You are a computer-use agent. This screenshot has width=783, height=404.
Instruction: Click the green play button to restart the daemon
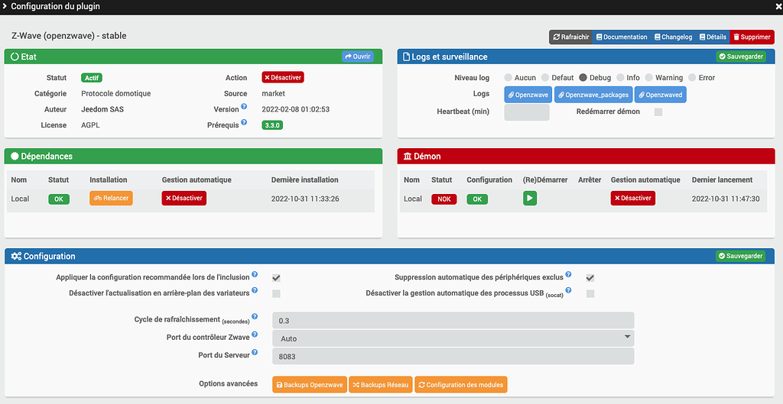(x=530, y=199)
